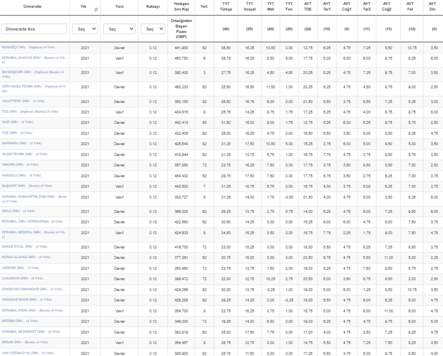This screenshot has height=356, width=443.
Task: Select the 441,900 score in Boğaziçi row
Action: click(181, 48)
